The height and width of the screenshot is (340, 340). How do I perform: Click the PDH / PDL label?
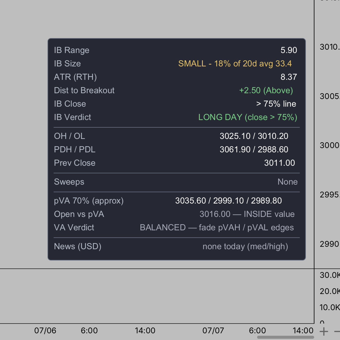point(75,150)
